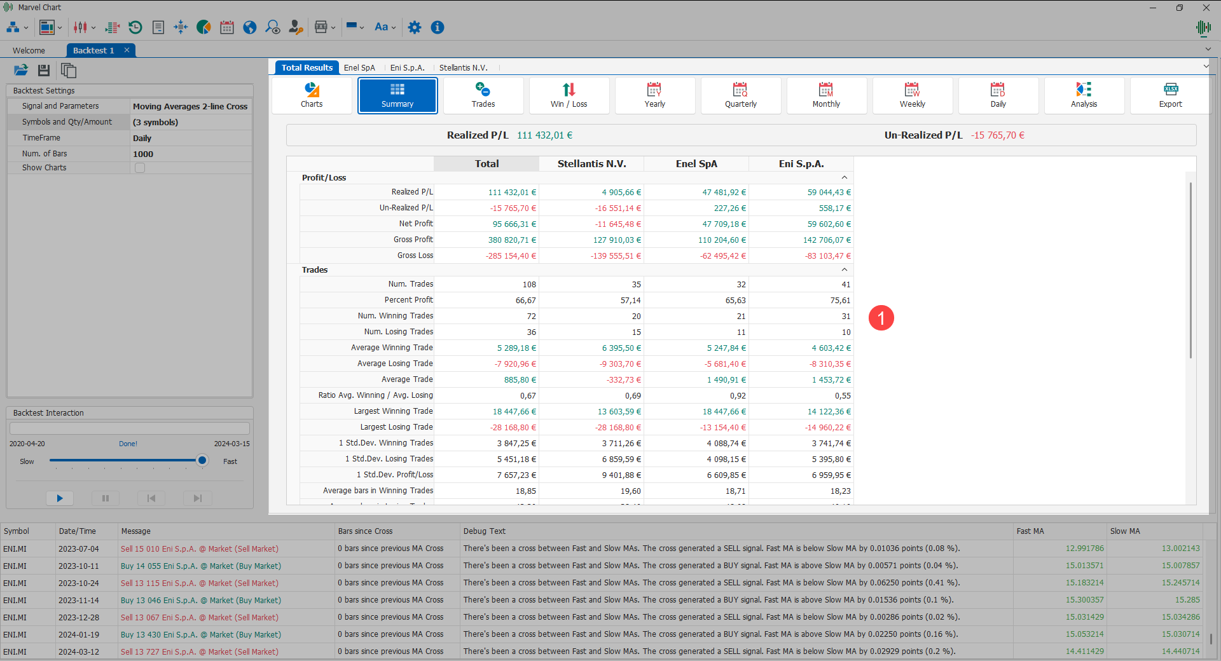
Task: Export results with the Export button
Action: 1170,95
